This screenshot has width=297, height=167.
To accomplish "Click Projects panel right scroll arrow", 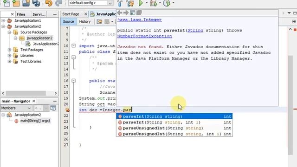I will [56, 93].
